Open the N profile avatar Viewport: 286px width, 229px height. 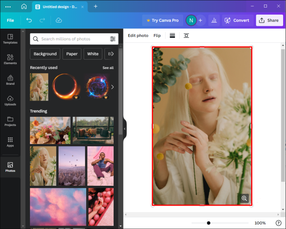point(191,20)
